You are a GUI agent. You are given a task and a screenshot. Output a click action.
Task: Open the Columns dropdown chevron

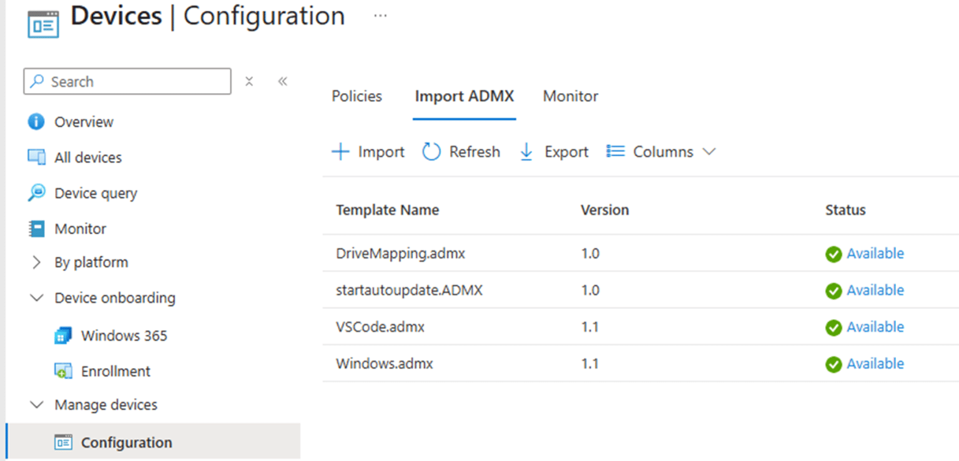[709, 152]
